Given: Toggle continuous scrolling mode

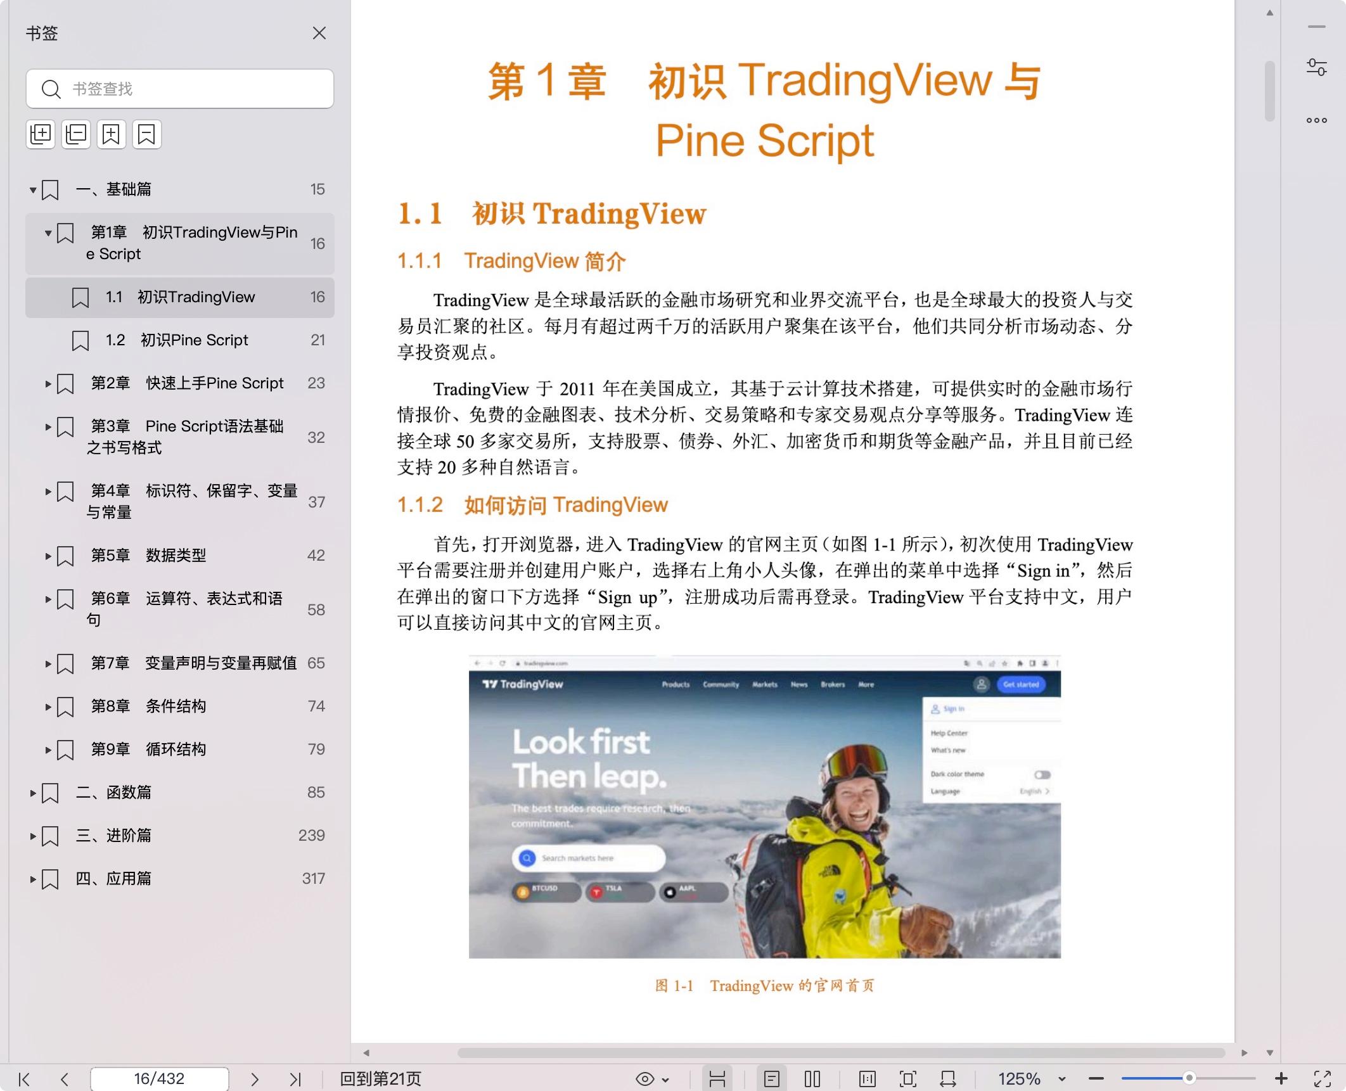Looking at the screenshot, I should click(x=717, y=1079).
